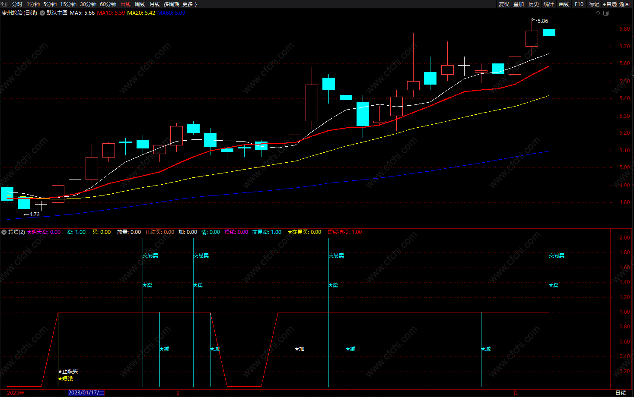This screenshot has height=397, width=634.
Task: Click 返回 to go back
Action: (x=624, y=4)
